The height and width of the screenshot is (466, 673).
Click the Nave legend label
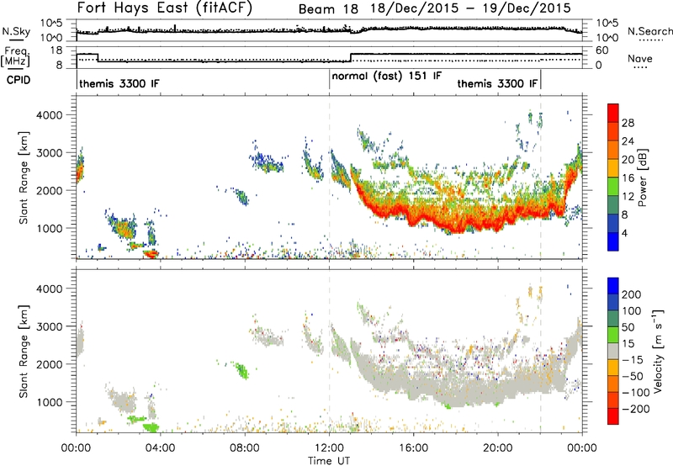click(x=640, y=58)
